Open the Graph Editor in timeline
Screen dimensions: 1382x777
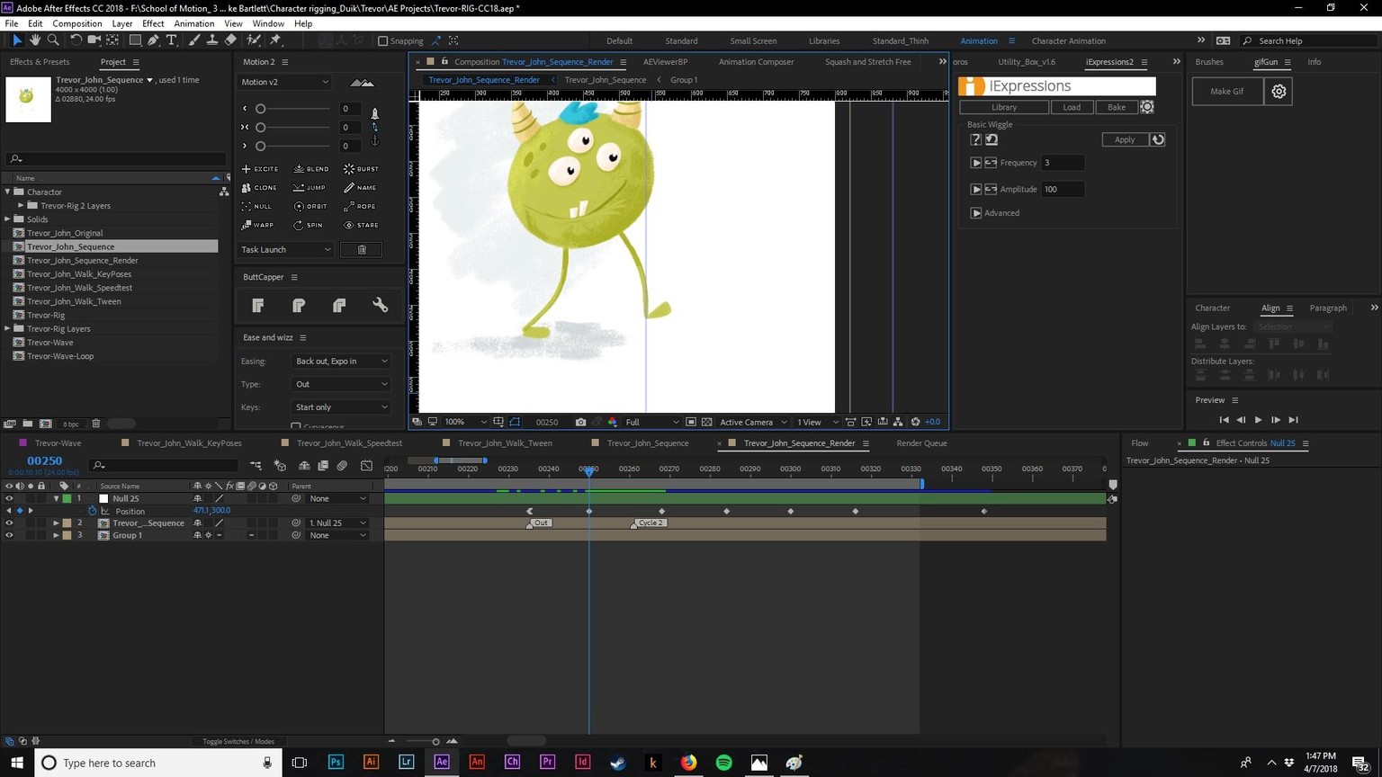point(366,466)
